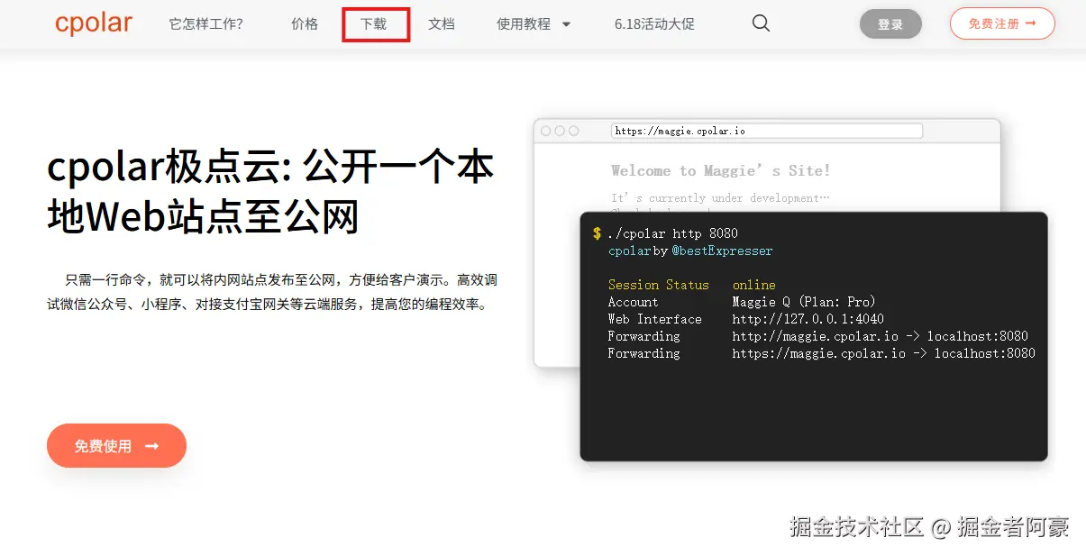The image size is (1086, 556).
Task: Click "Welcome to Maggie's Site!" heading
Action: pyautogui.click(x=720, y=170)
